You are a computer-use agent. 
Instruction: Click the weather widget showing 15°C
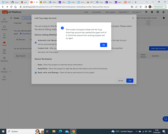[x=122, y=131]
